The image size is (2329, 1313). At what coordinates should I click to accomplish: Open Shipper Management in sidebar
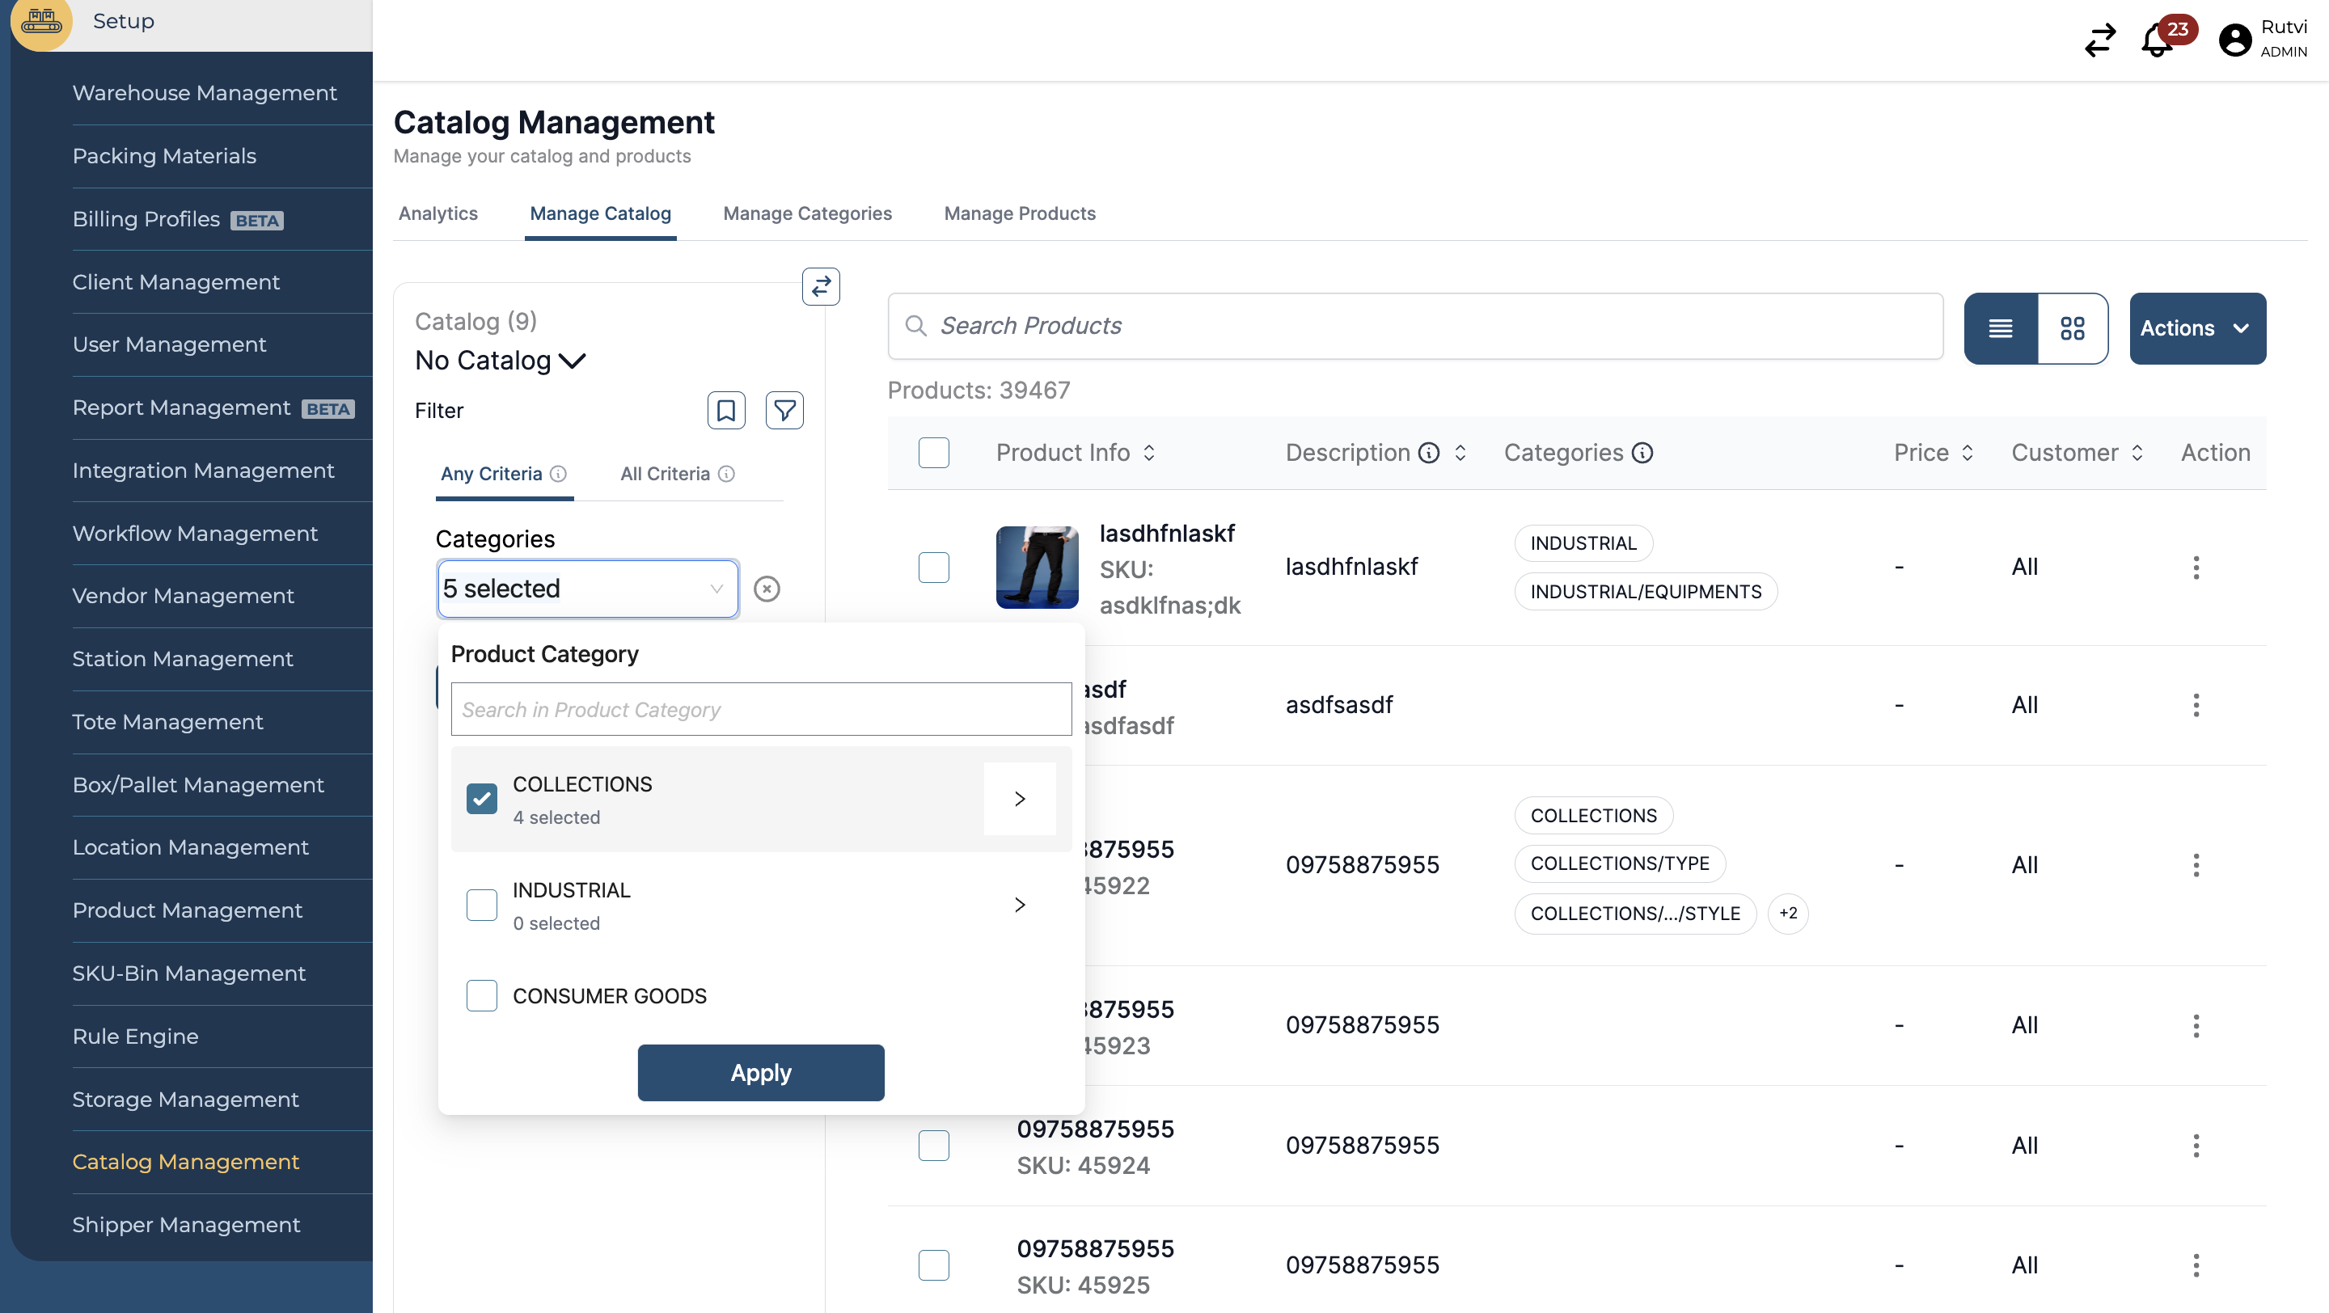pos(185,1224)
